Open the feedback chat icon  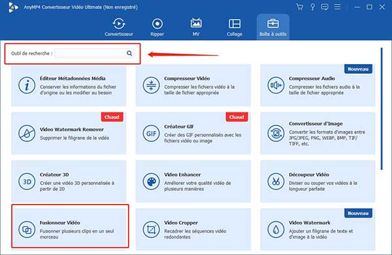pos(325,7)
